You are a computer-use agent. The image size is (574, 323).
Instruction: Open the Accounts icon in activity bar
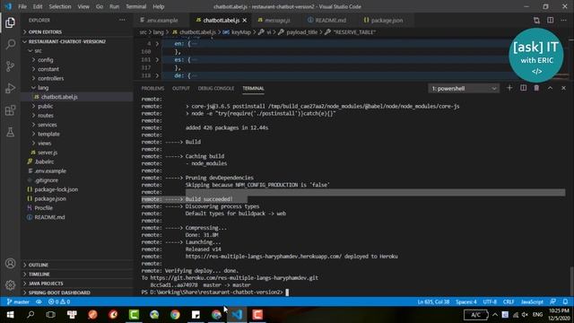click(x=10, y=263)
